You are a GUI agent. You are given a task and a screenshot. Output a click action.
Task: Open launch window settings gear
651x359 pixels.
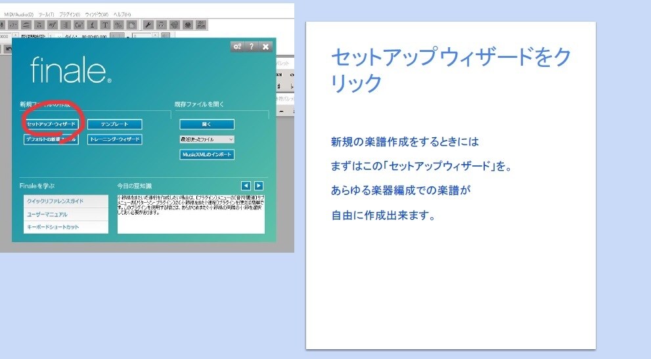tap(237, 47)
